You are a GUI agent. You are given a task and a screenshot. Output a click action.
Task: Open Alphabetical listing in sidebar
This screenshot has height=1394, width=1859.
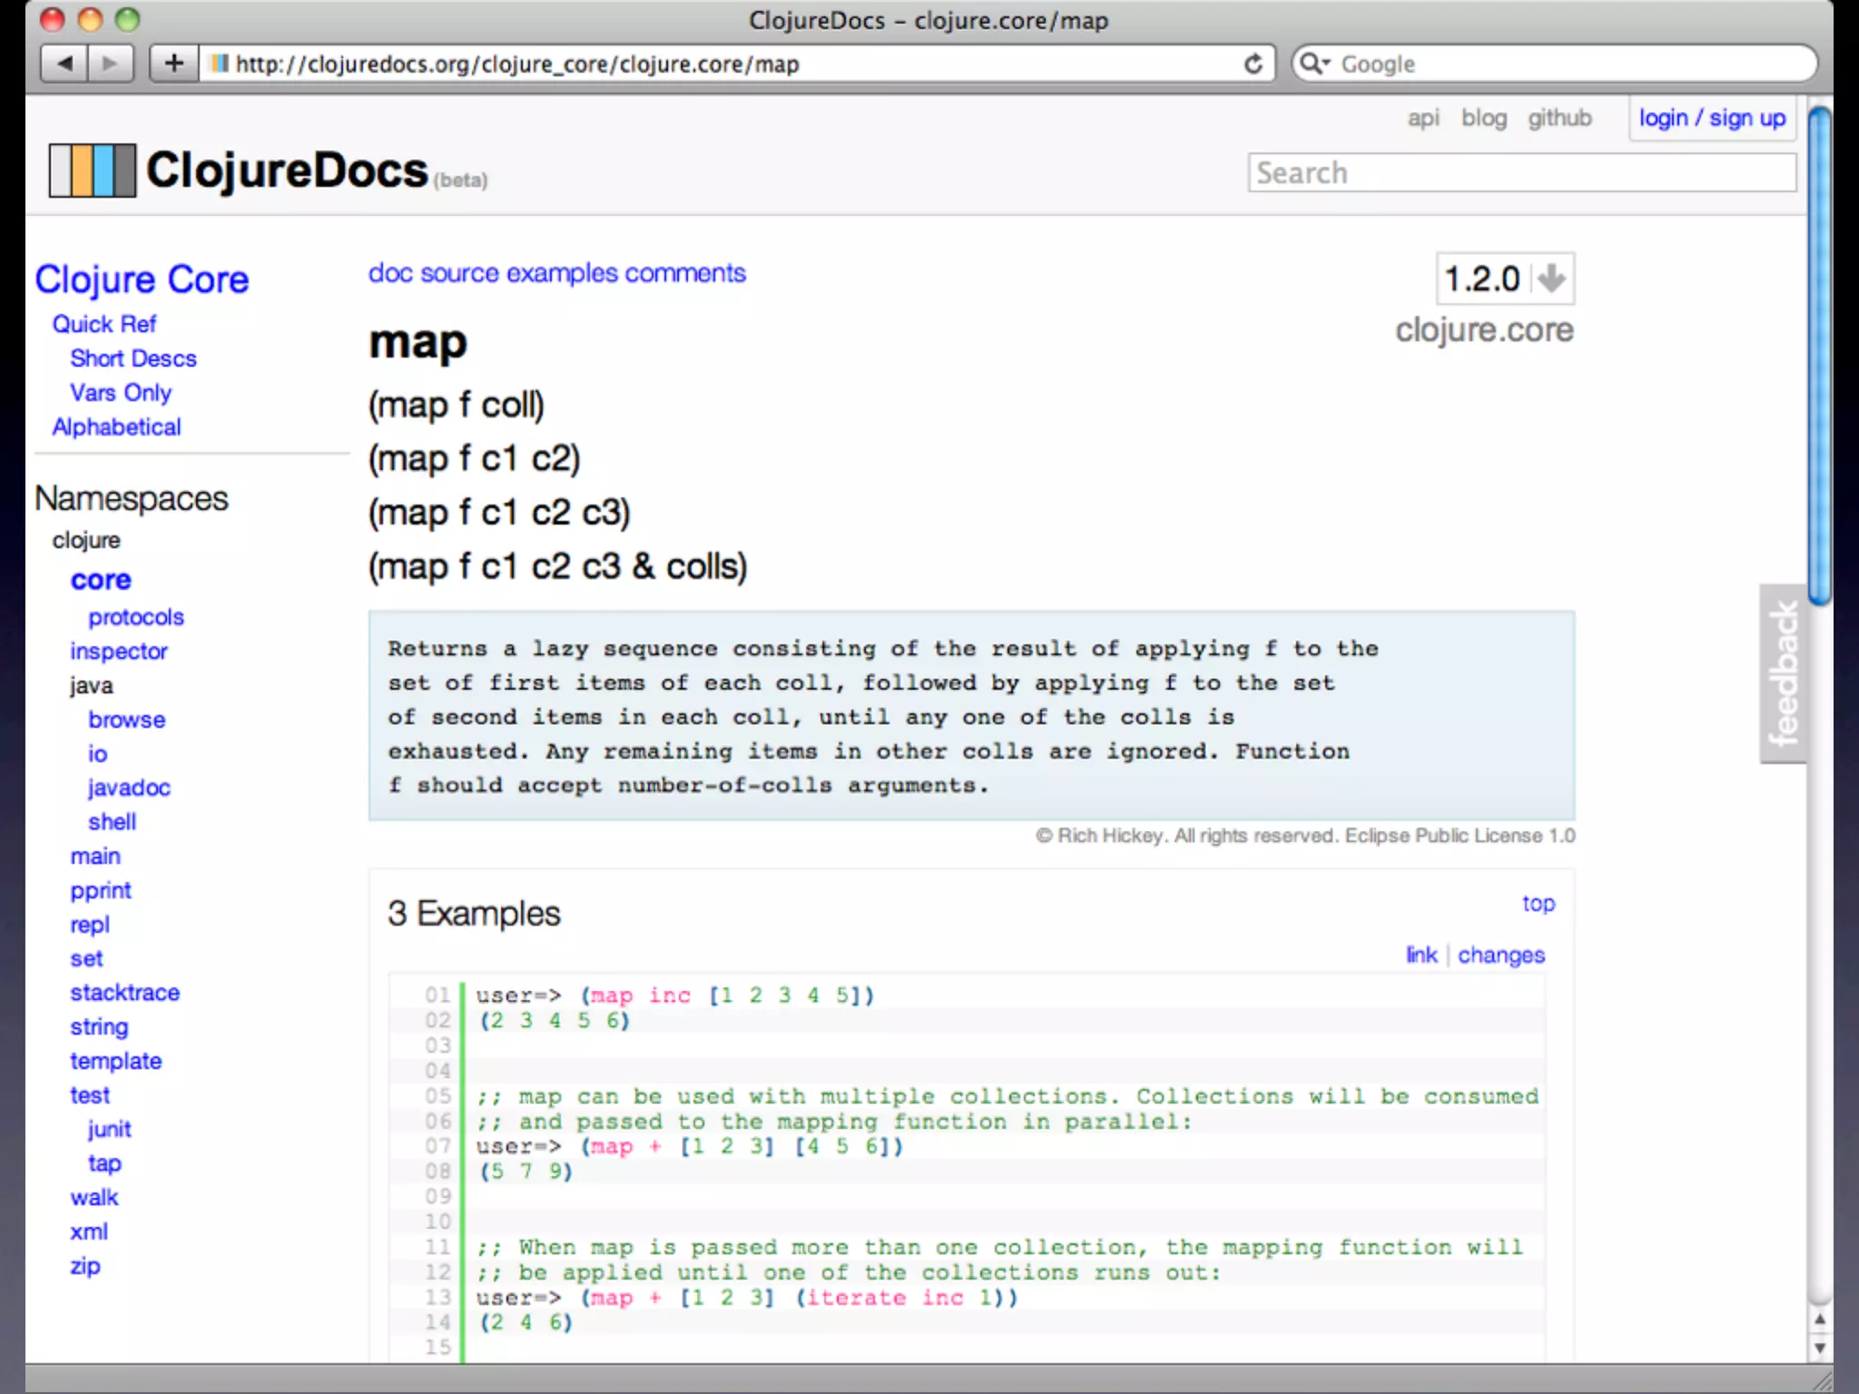tap(116, 427)
